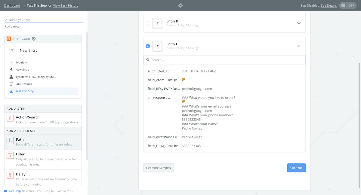Add an Action/Search step
The image size is (361, 195).
(43, 120)
